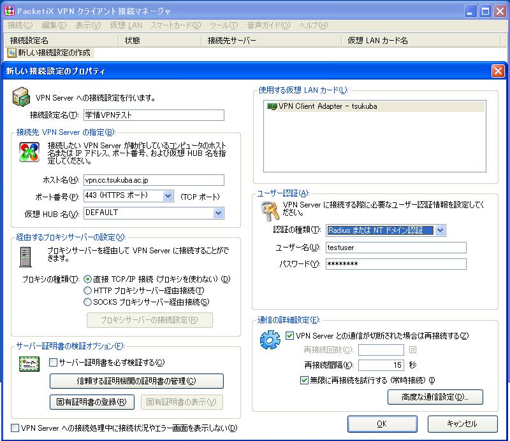This screenshot has width=510, height=441.
Task: Open the ヘルプ(H) menu
Action: (x=314, y=25)
